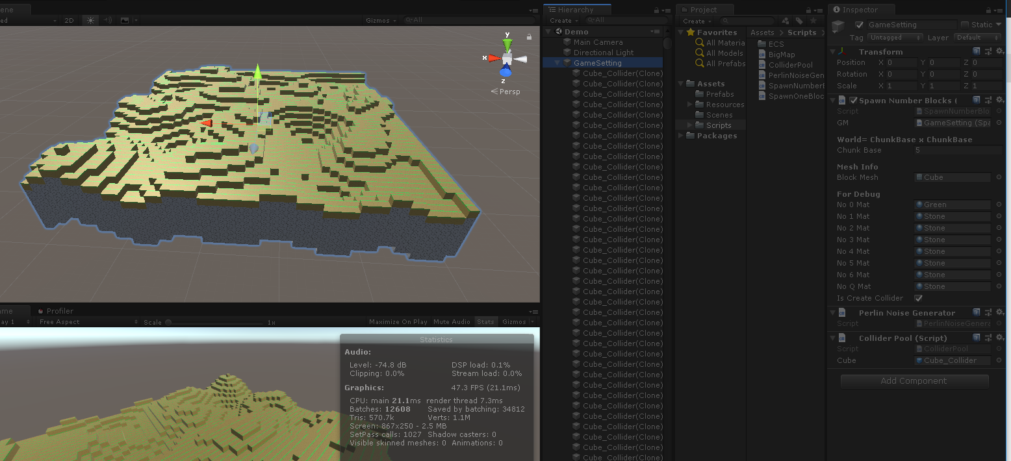Toggle GameSetting active checkbox
The image size is (1011, 461).
pos(860,25)
